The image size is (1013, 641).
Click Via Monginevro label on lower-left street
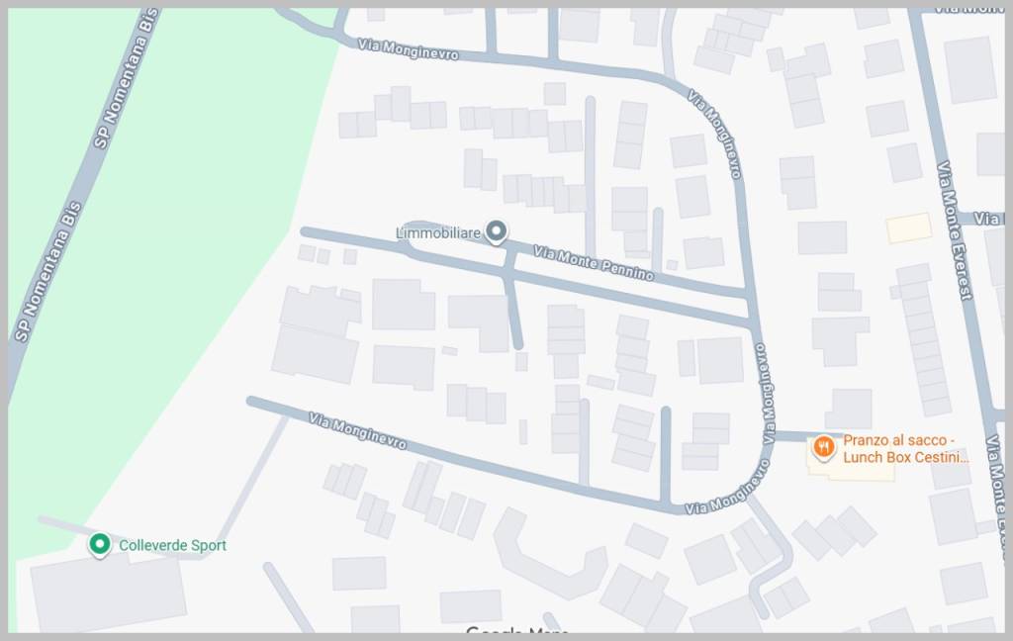tap(357, 431)
